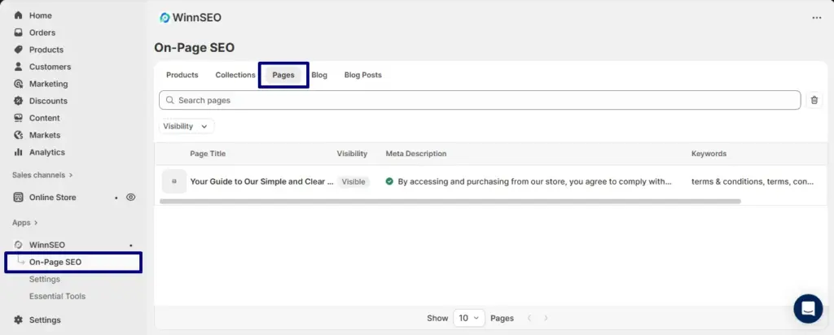
Task: Click the page thumbnail in the table row
Action: tap(174, 181)
